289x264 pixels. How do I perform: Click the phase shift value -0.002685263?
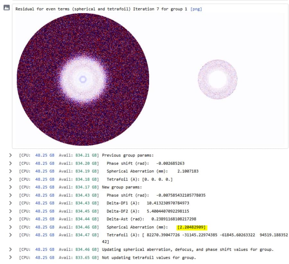pos(170,163)
